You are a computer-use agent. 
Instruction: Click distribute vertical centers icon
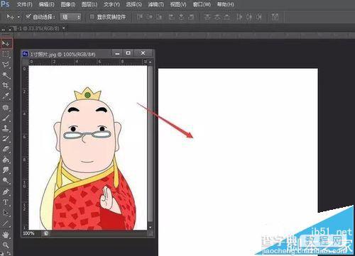(217, 17)
